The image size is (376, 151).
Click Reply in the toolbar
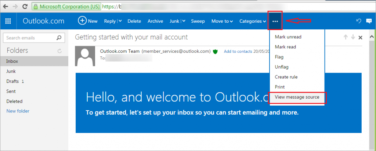pos(110,21)
